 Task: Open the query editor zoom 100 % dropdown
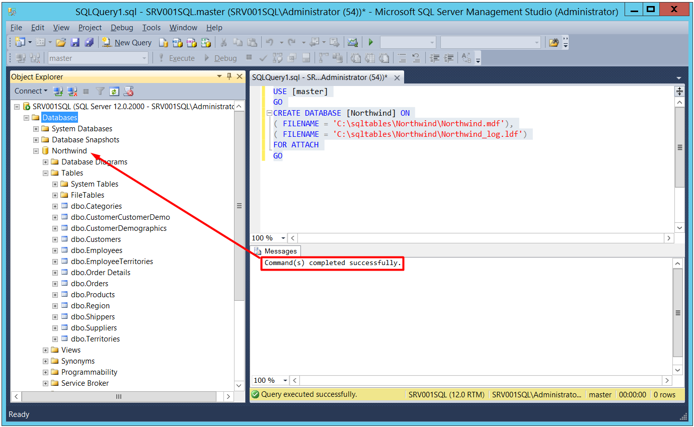[283, 238]
